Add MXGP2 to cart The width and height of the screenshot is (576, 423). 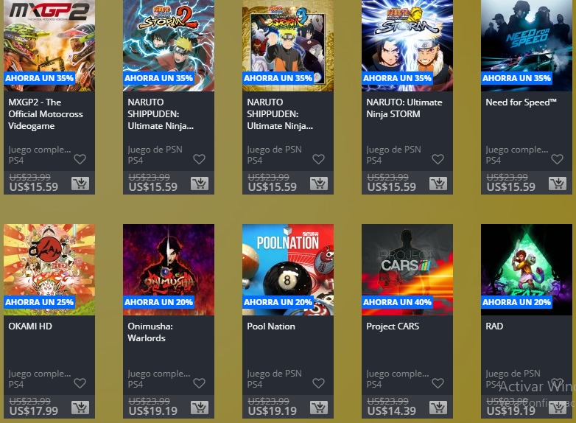pos(80,183)
